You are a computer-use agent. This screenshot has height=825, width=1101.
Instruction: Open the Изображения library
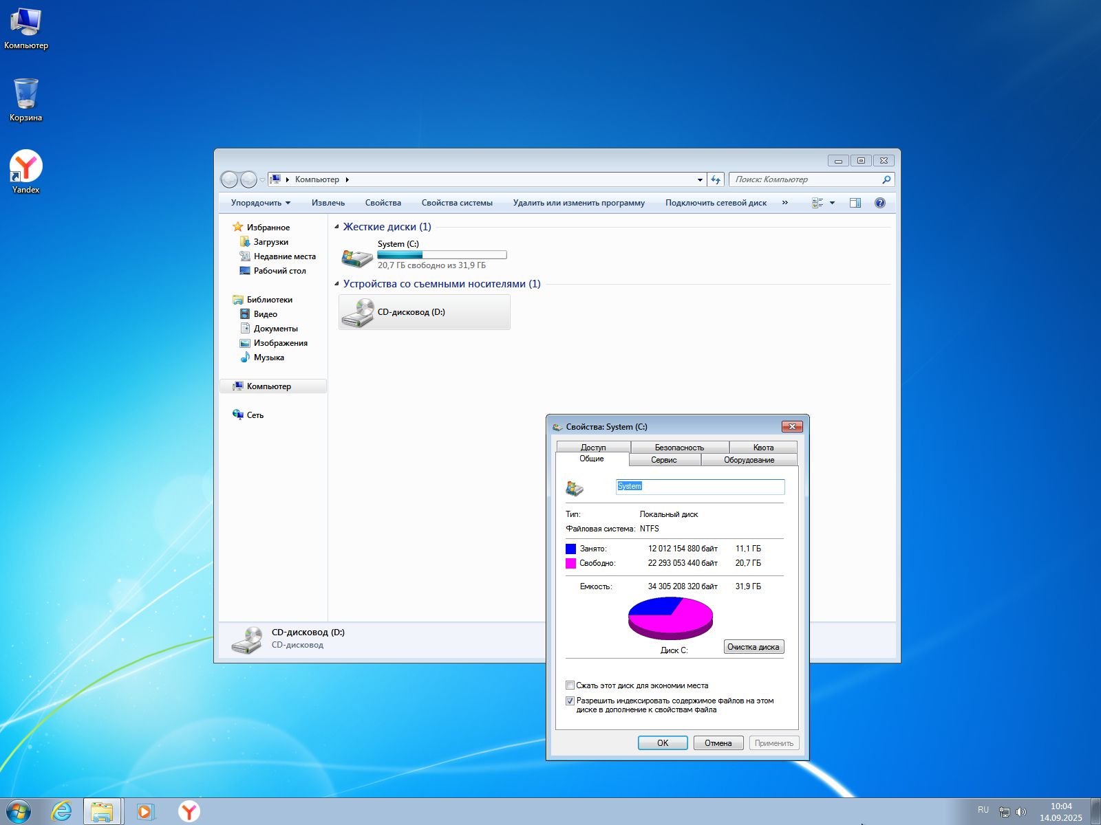tap(273, 343)
